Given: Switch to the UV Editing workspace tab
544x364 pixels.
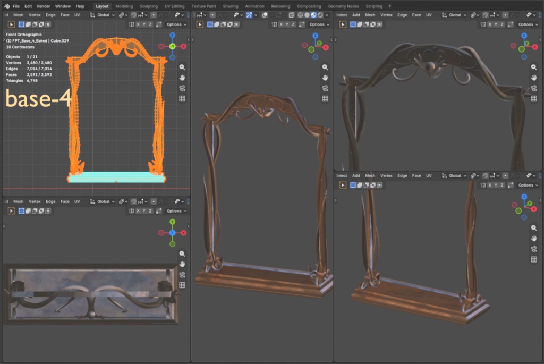Looking at the screenshot, I should coord(174,6).
